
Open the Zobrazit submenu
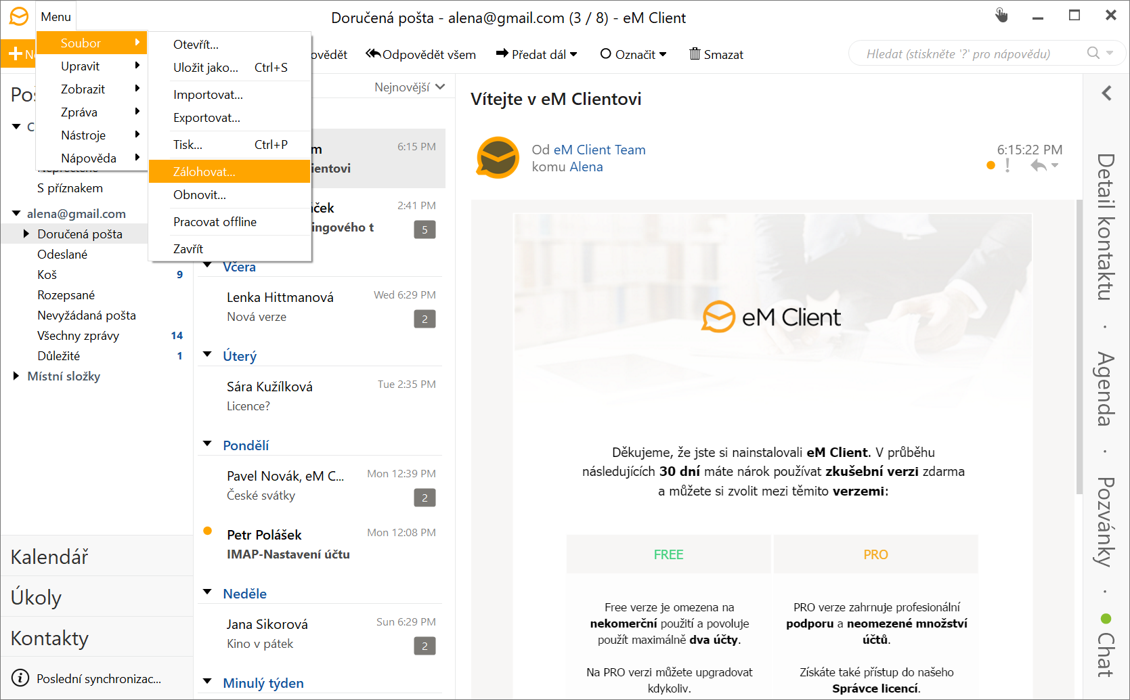point(92,89)
